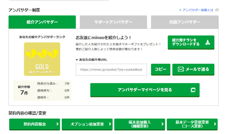Click the 特典付与済み: 7件 row
The width and height of the screenshot is (239, 134).
[53, 84]
